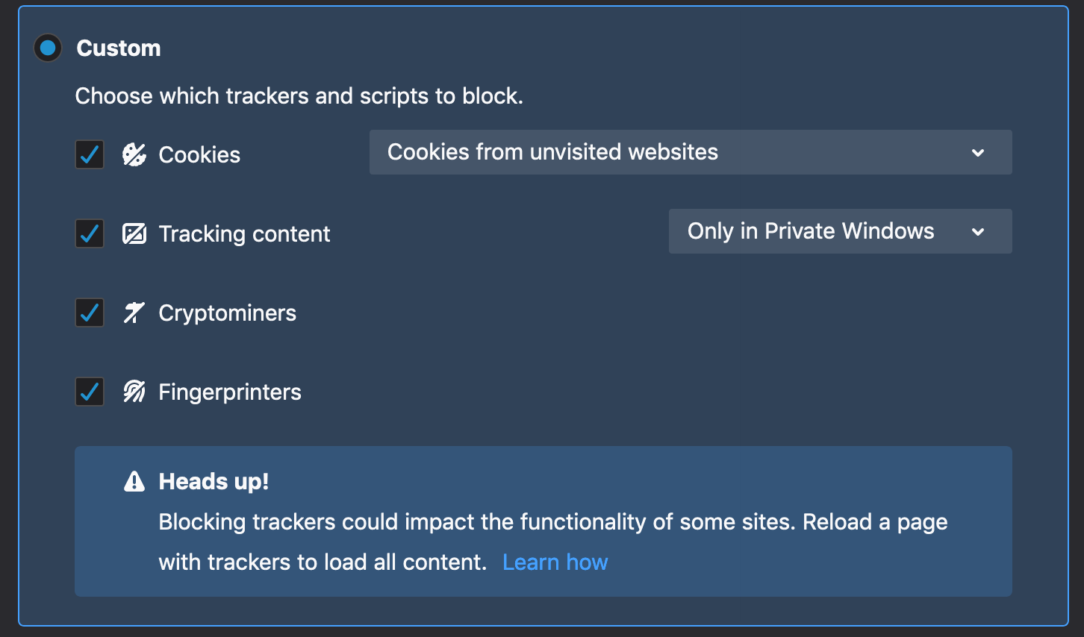Screen dimensions: 1084x637
Task: Click the Fingerprinters label text
Action: (229, 392)
